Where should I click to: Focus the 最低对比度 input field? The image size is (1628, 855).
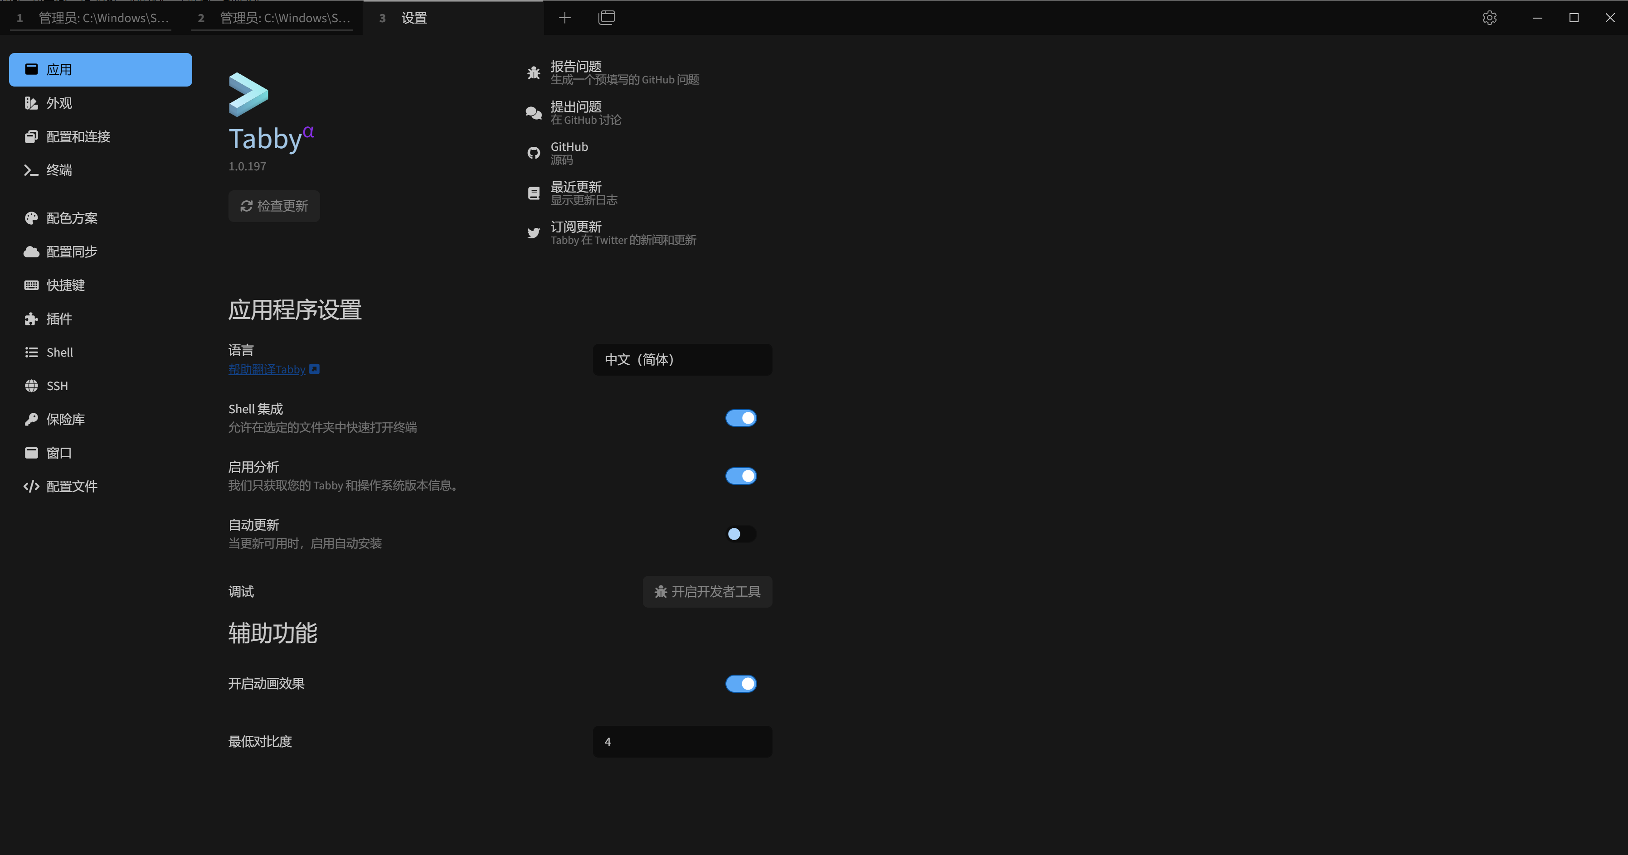click(683, 742)
